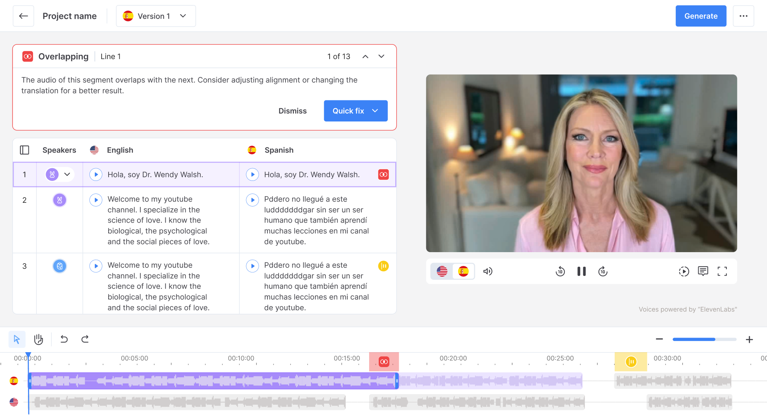
Task: Select the hand pan tool
Action: (x=38, y=339)
